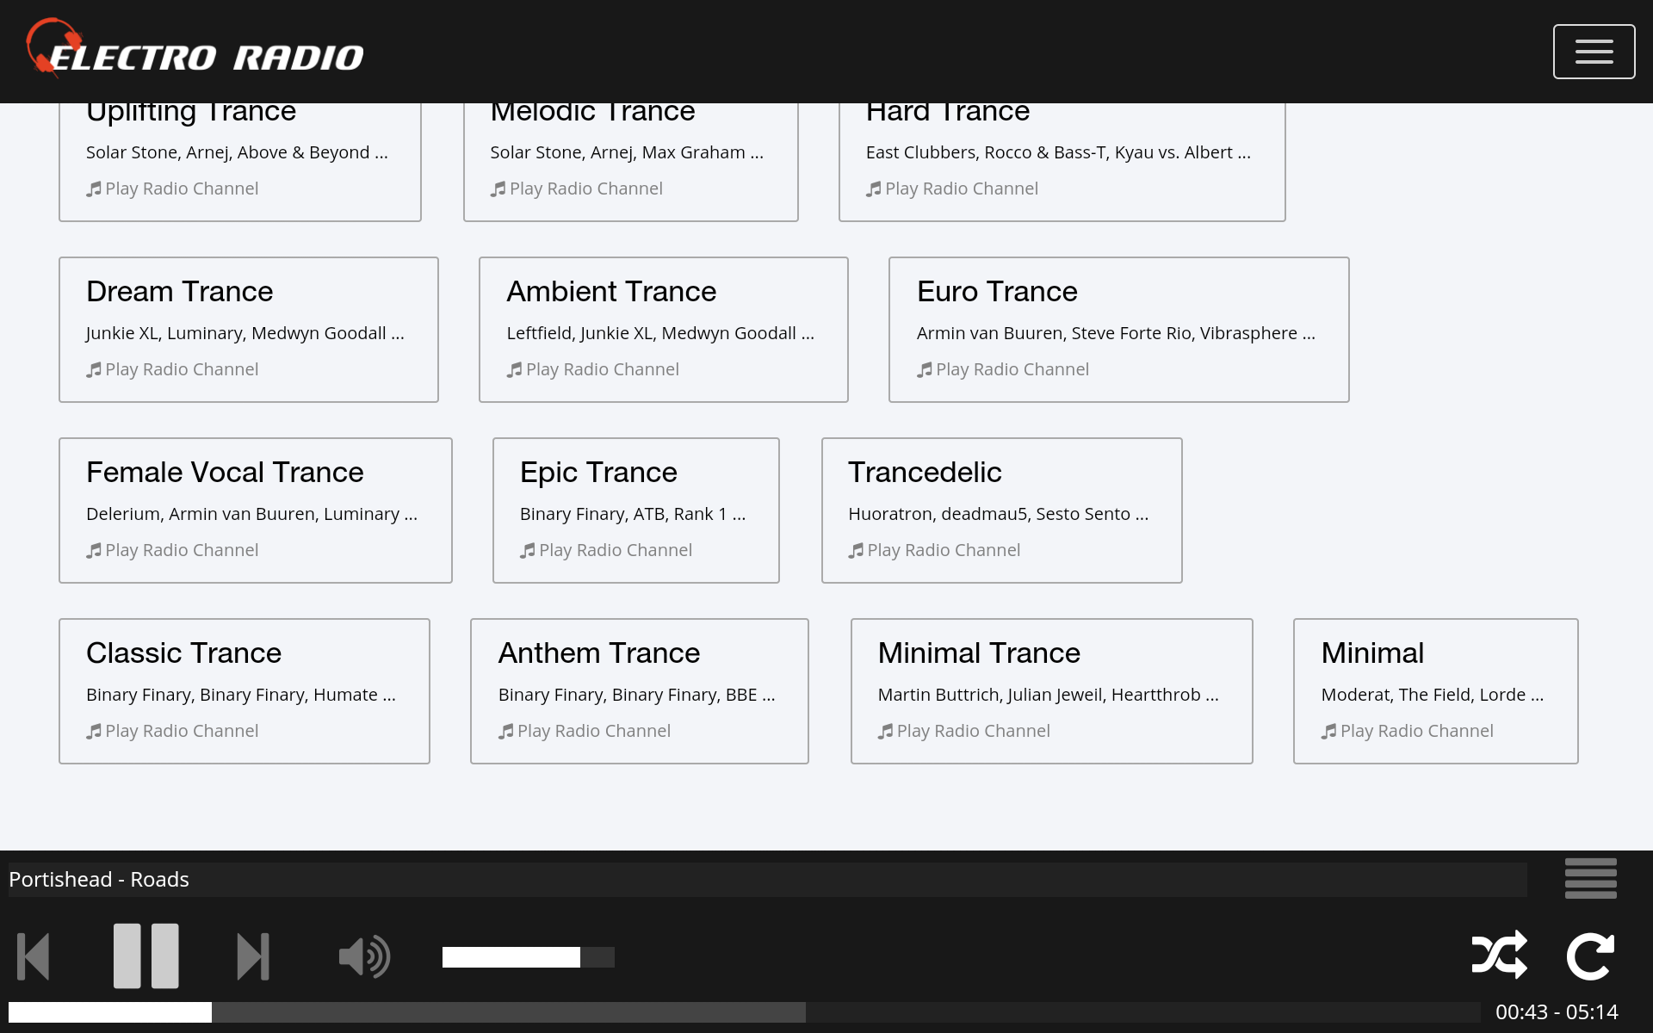
Task: Click the music note icon in Female Vocal Trance card
Action: click(x=94, y=550)
